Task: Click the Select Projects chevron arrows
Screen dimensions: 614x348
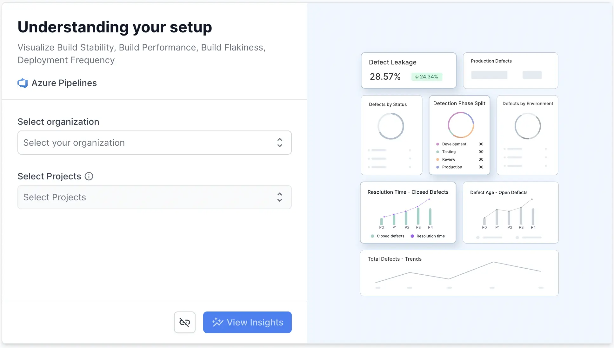Action: pos(279,197)
